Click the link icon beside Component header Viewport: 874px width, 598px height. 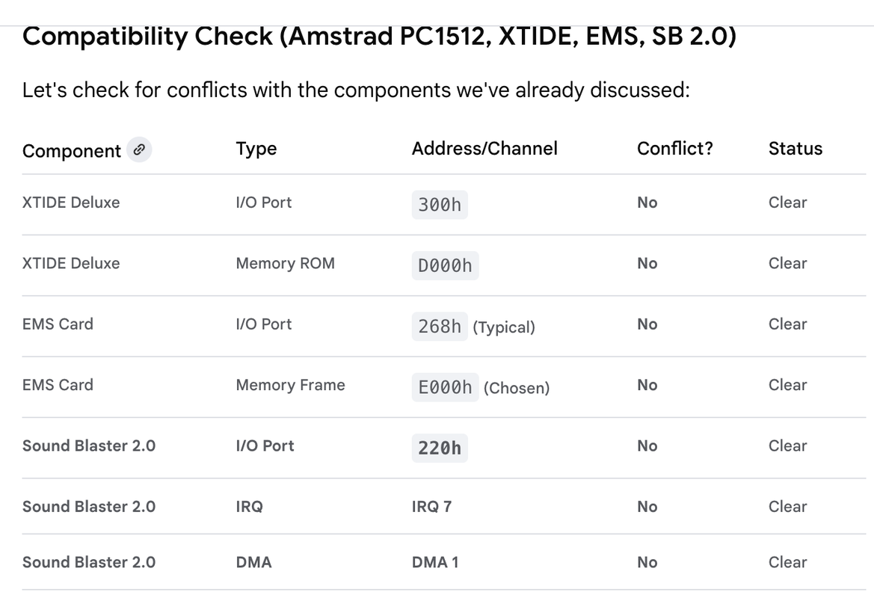point(138,150)
